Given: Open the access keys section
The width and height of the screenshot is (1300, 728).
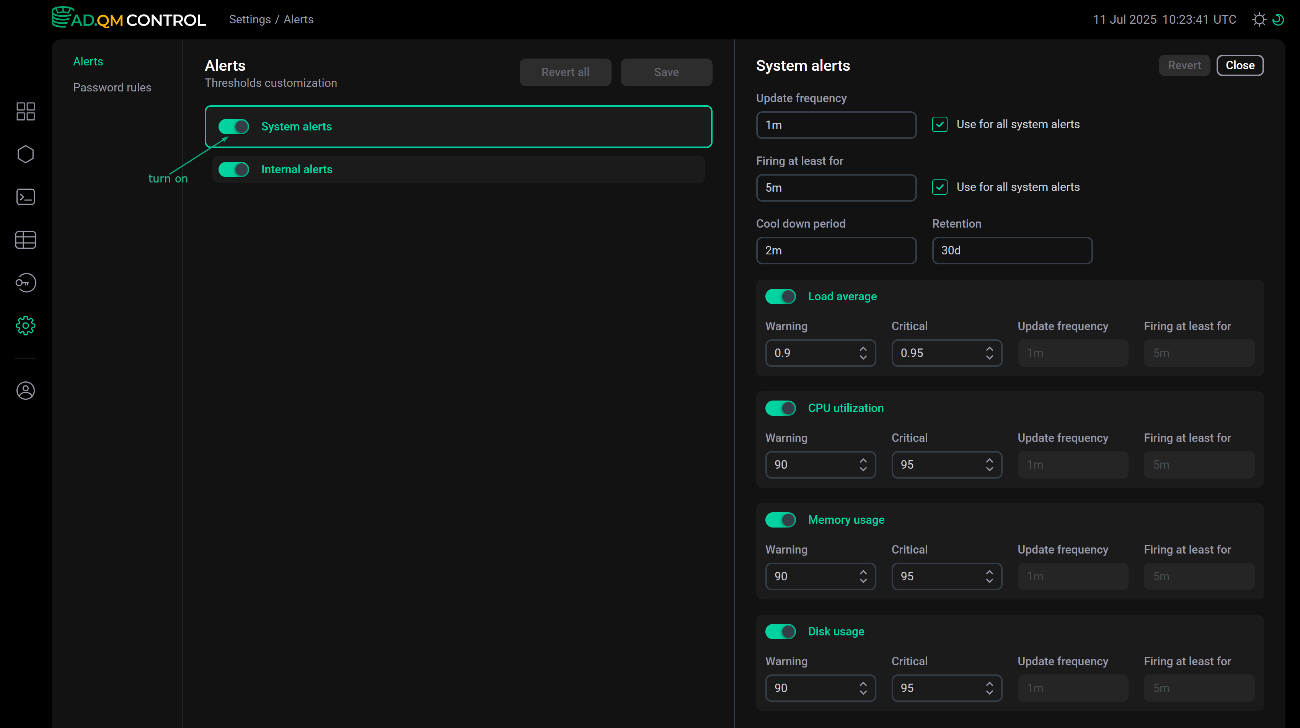Looking at the screenshot, I should (25, 283).
